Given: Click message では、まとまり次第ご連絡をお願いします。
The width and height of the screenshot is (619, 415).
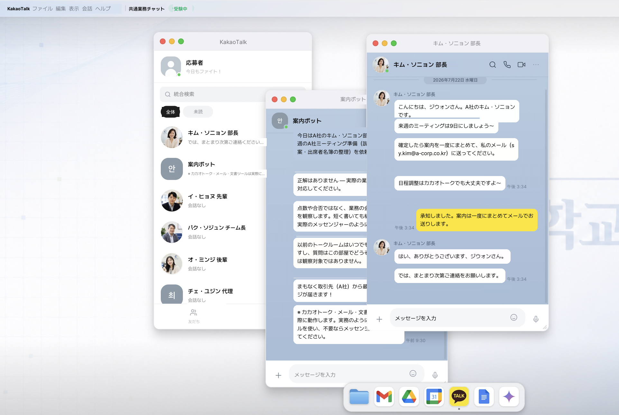Looking at the screenshot, I should coord(450,276).
